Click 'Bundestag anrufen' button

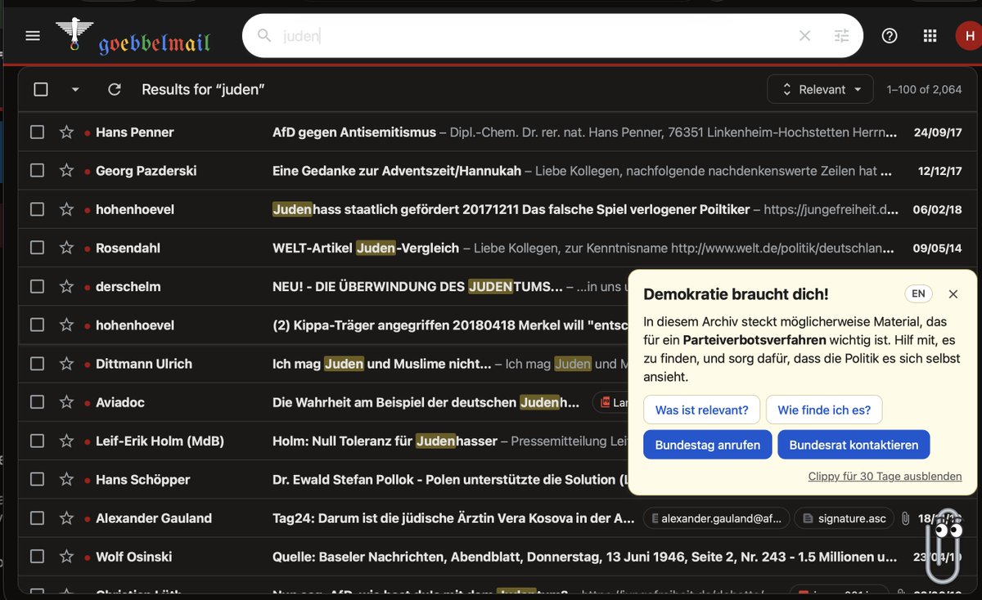point(708,445)
